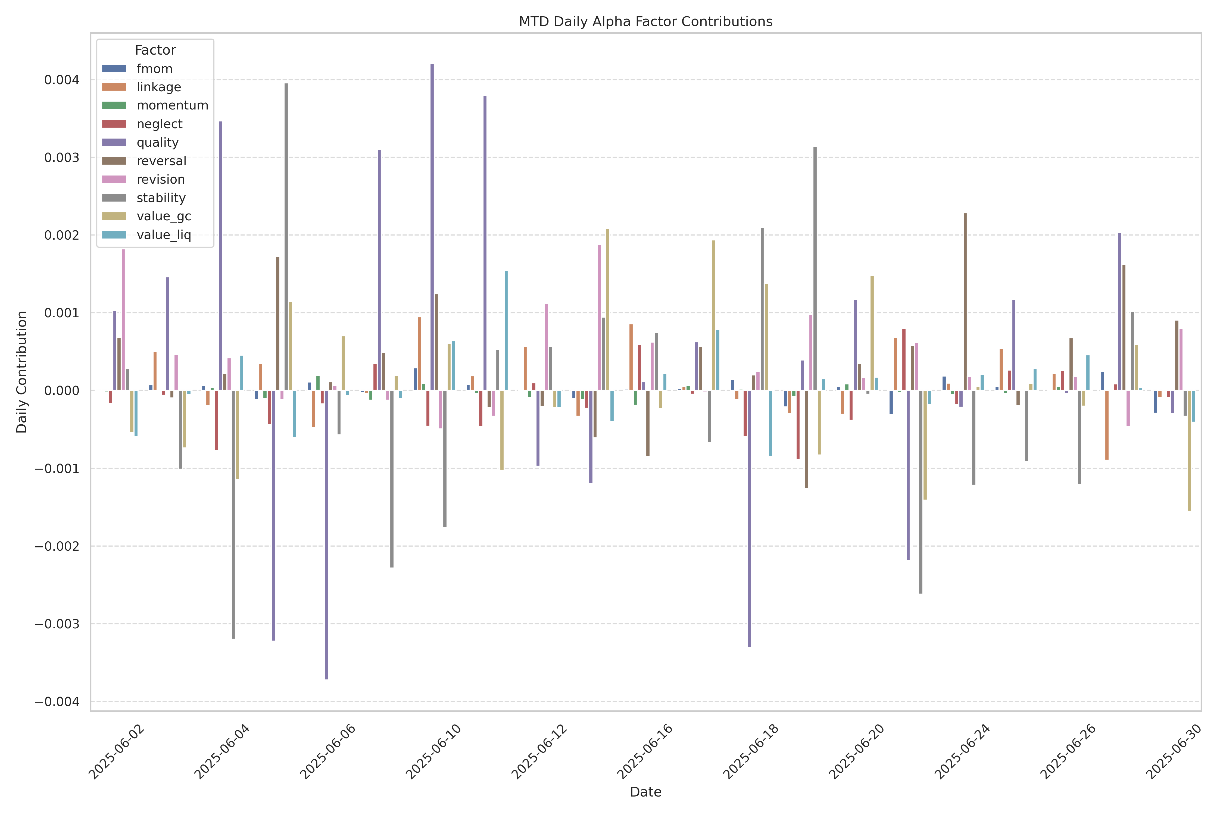1223x815 pixels.
Task: Click the stability legend color swatch
Action: (114, 198)
